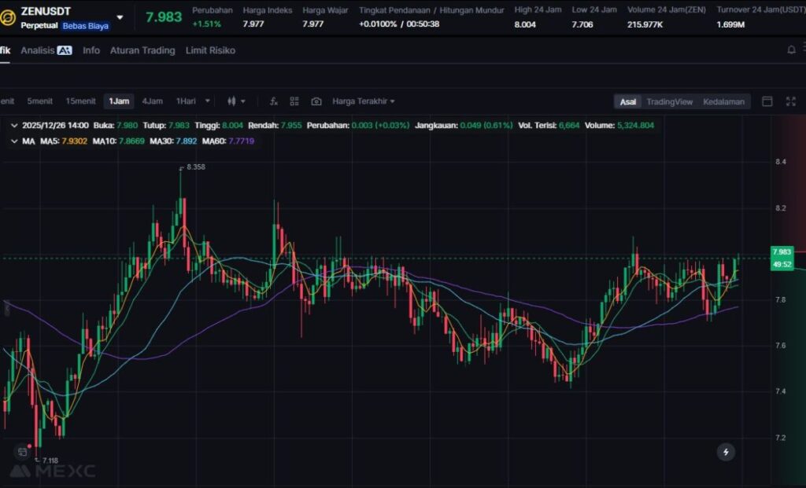Open the Harga Terakhir price dropdown
Screen dimensions: 806x488
(364, 101)
